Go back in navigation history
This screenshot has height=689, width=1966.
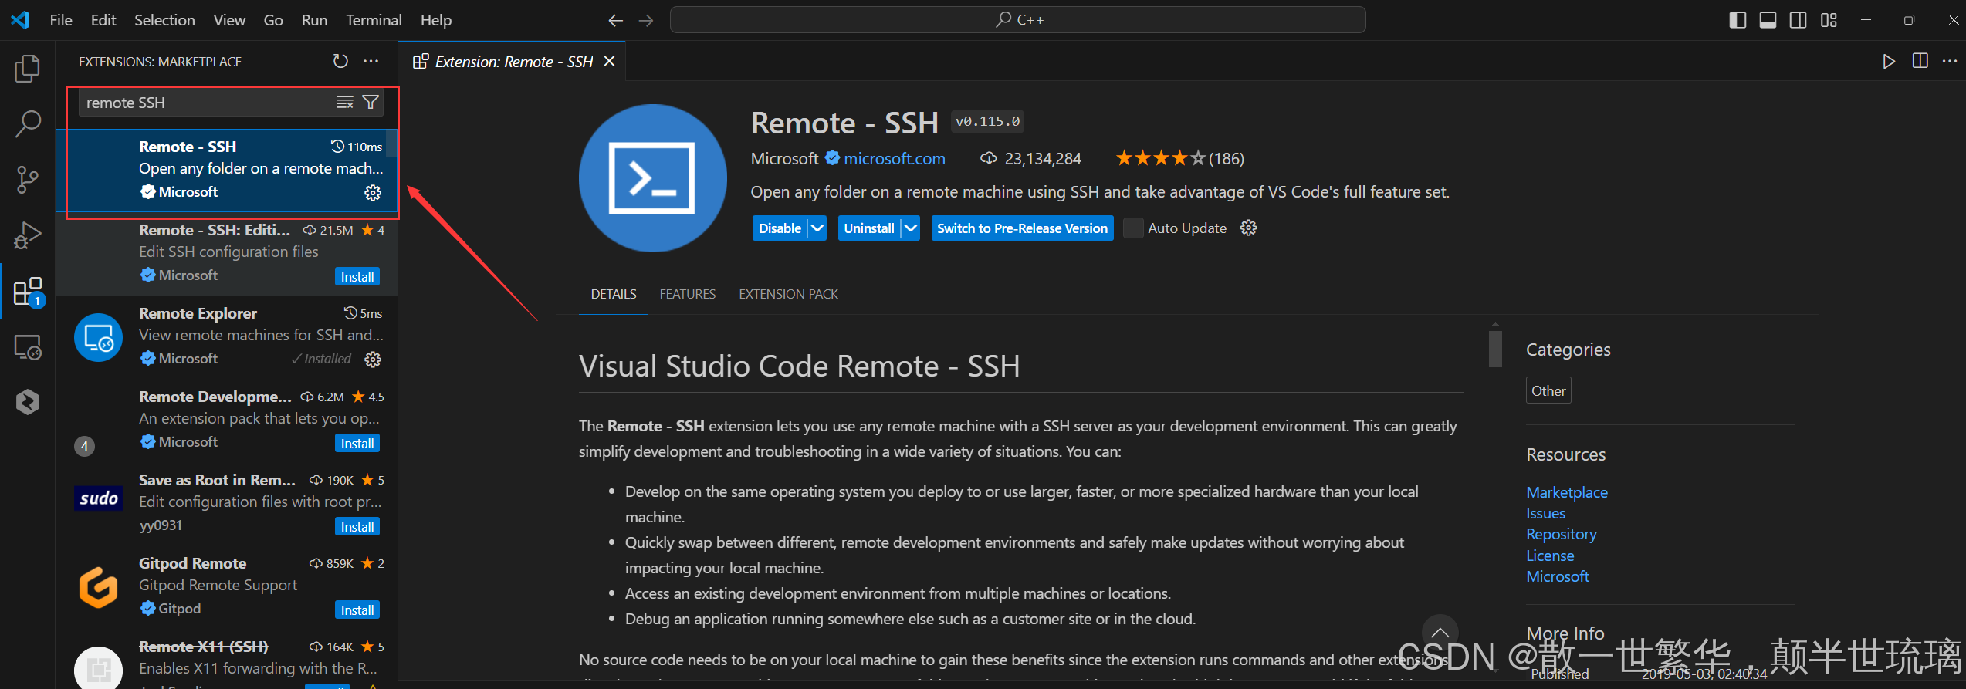[615, 20]
